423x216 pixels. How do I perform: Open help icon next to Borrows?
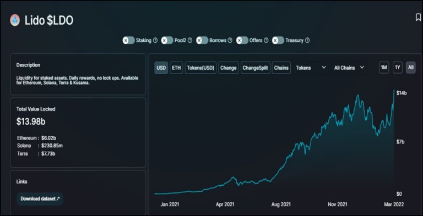pyautogui.click(x=230, y=41)
